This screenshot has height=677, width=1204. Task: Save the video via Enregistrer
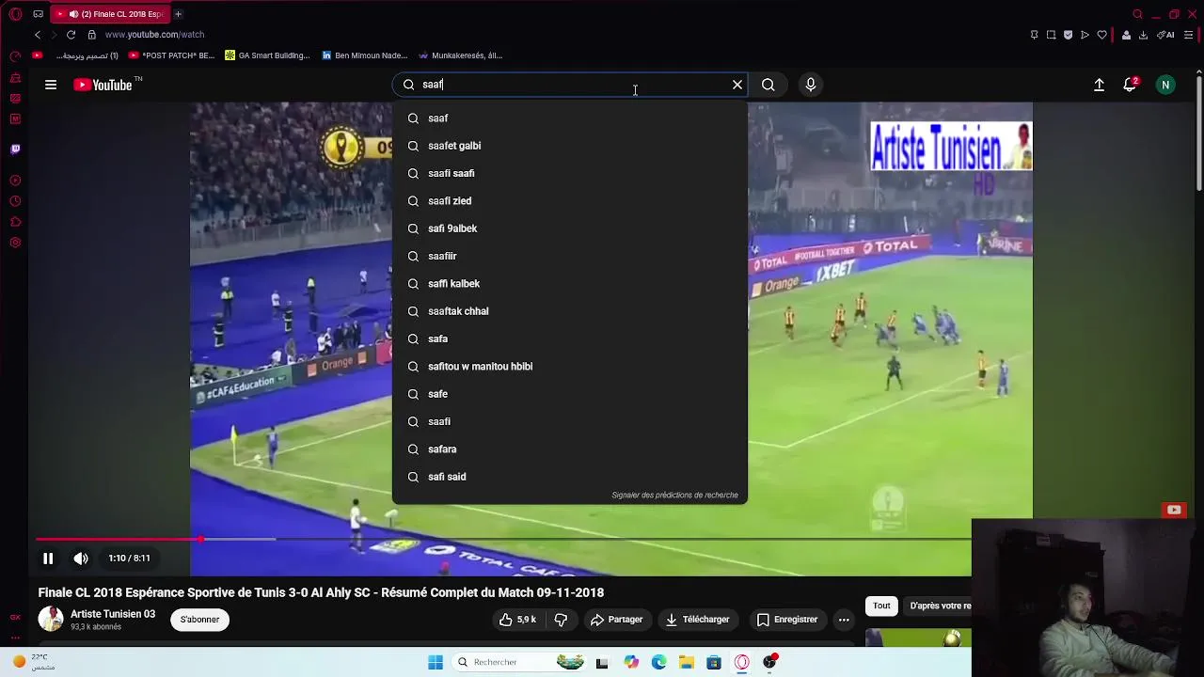tap(787, 620)
